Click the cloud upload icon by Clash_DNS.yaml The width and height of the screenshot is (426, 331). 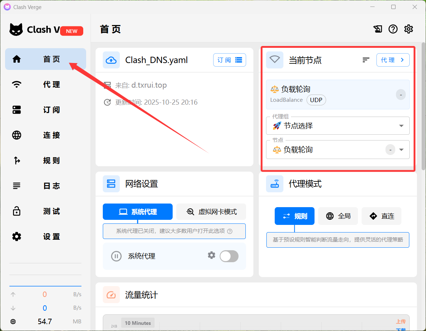(111, 60)
